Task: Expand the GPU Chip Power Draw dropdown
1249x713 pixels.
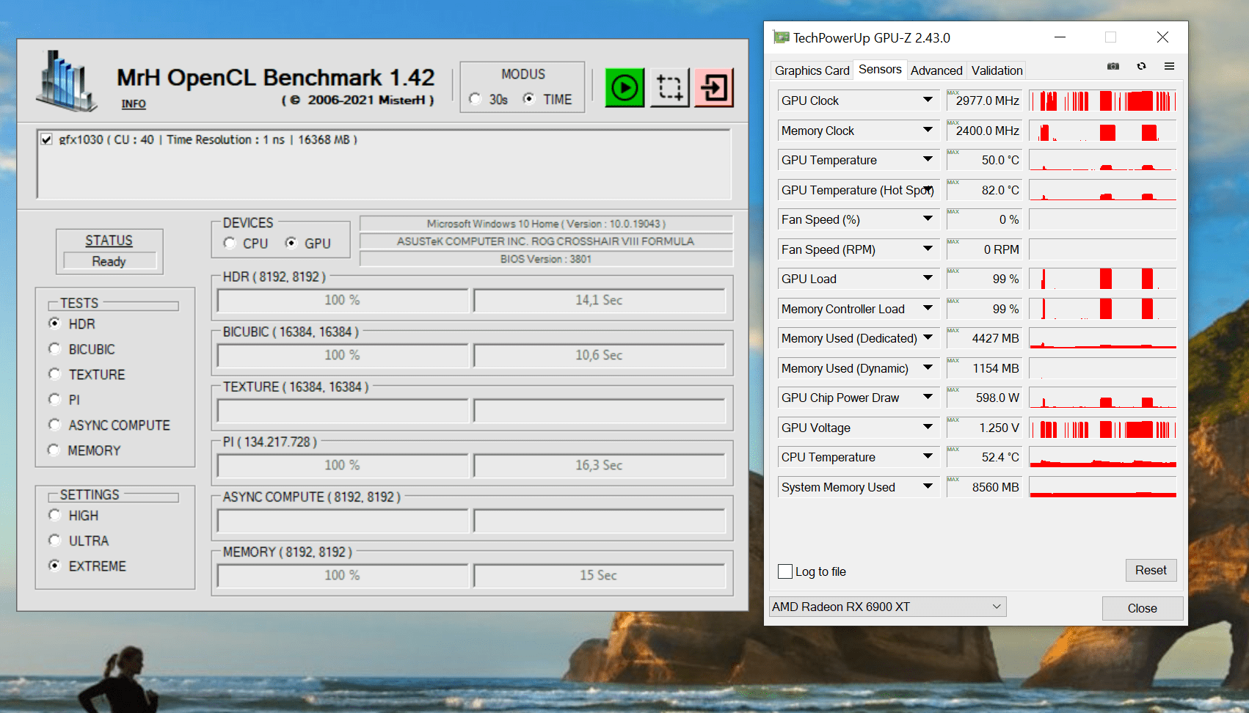Action: point(928,397)
